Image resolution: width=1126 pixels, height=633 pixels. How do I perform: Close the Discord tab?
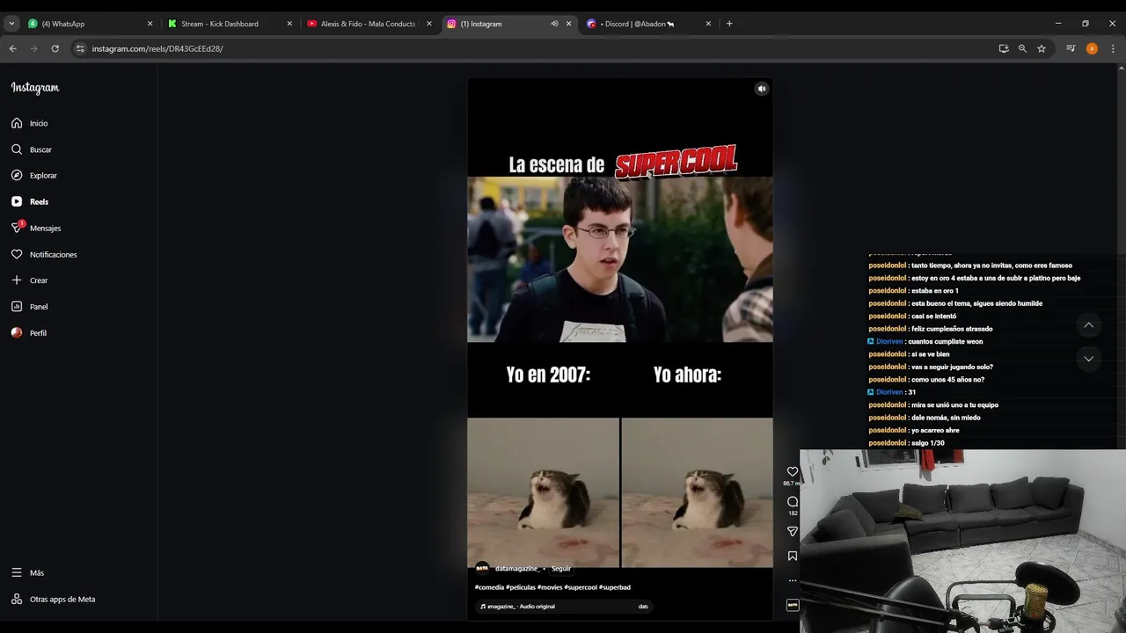708,24
